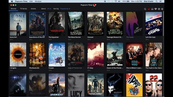Open the Popcorn-Time menu

click(x=21, y=1)
